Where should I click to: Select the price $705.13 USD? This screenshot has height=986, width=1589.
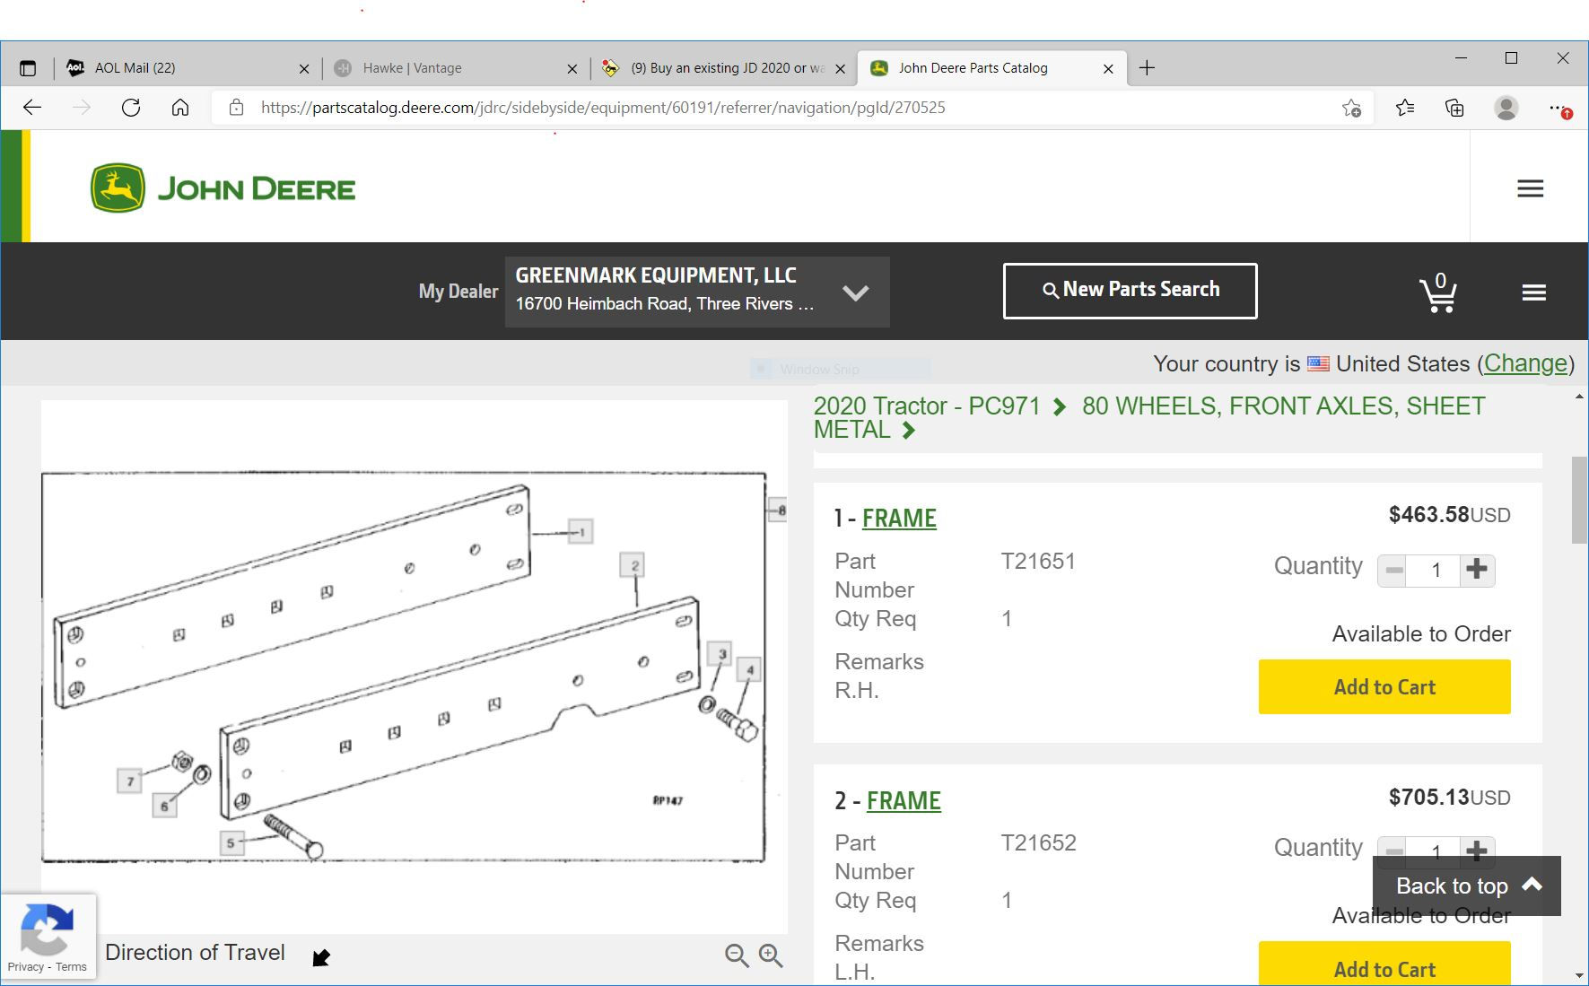[1449, 797]
